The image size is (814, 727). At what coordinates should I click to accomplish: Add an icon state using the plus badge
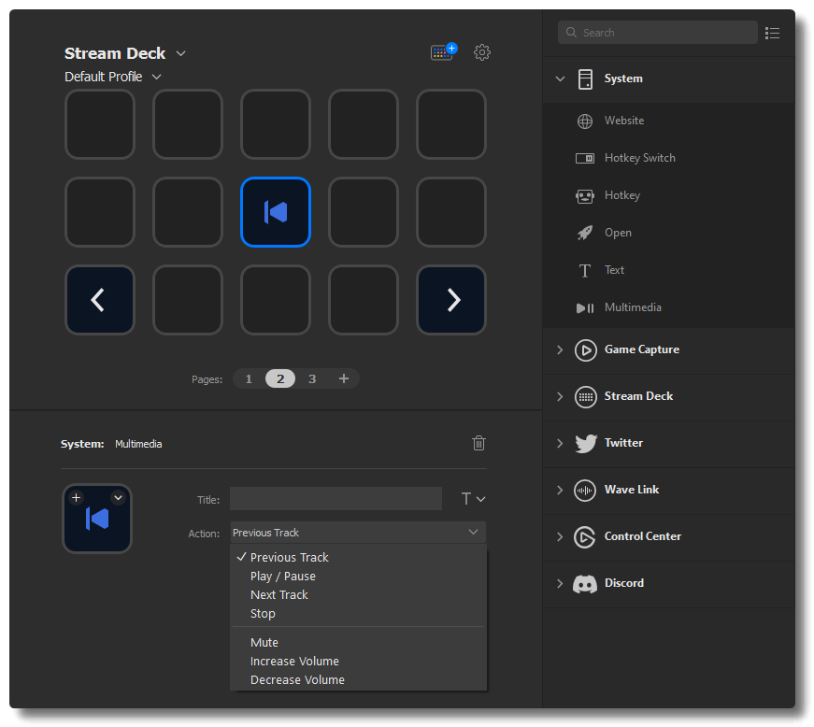click(x=77, y=498)
